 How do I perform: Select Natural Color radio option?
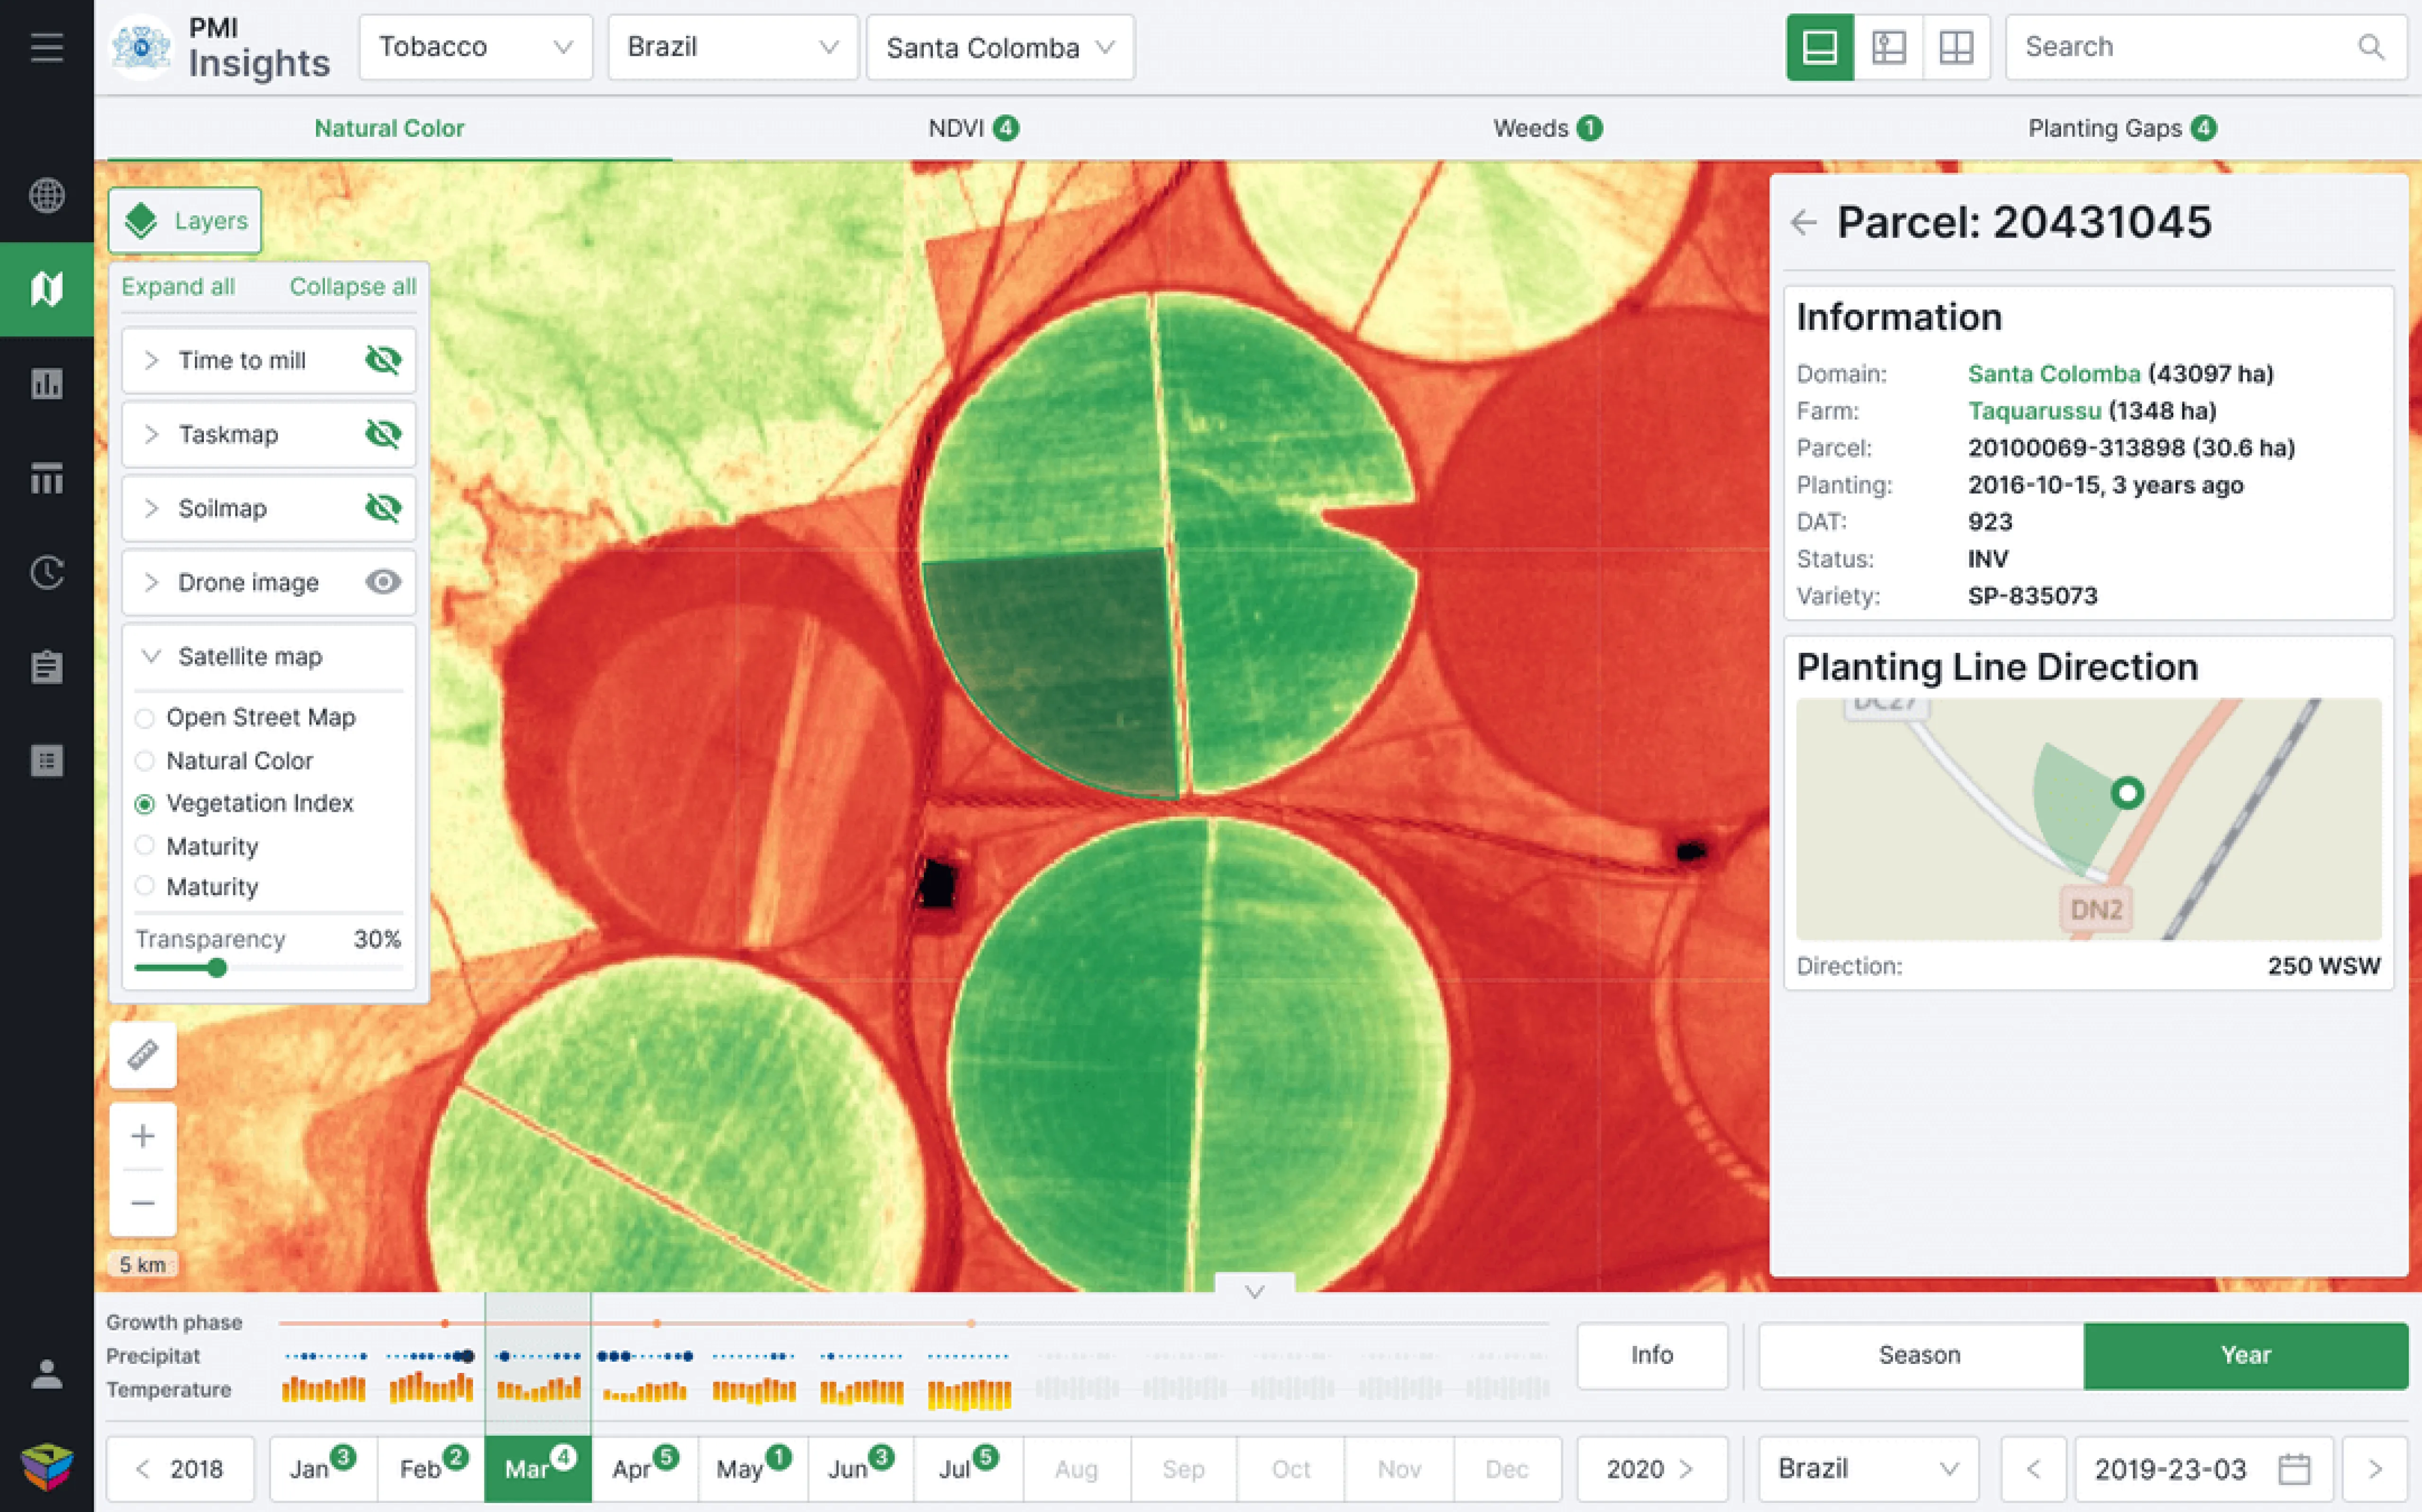[x=145, y=761]
